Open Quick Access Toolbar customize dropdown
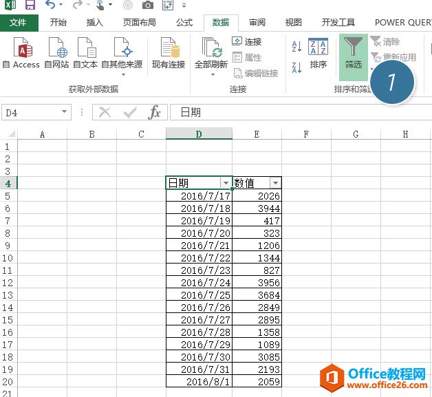Screen dimensions: 432x397 click(184, 5)
